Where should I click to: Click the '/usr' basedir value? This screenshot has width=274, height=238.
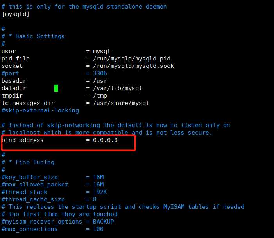[100, 81]
